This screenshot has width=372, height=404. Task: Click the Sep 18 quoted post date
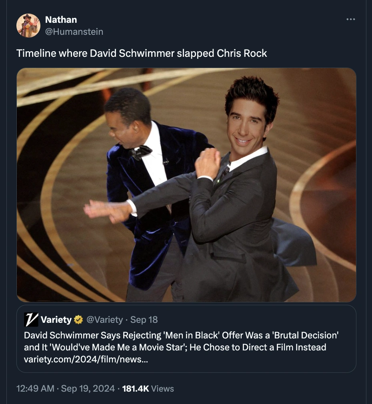[x=144, y=320]
